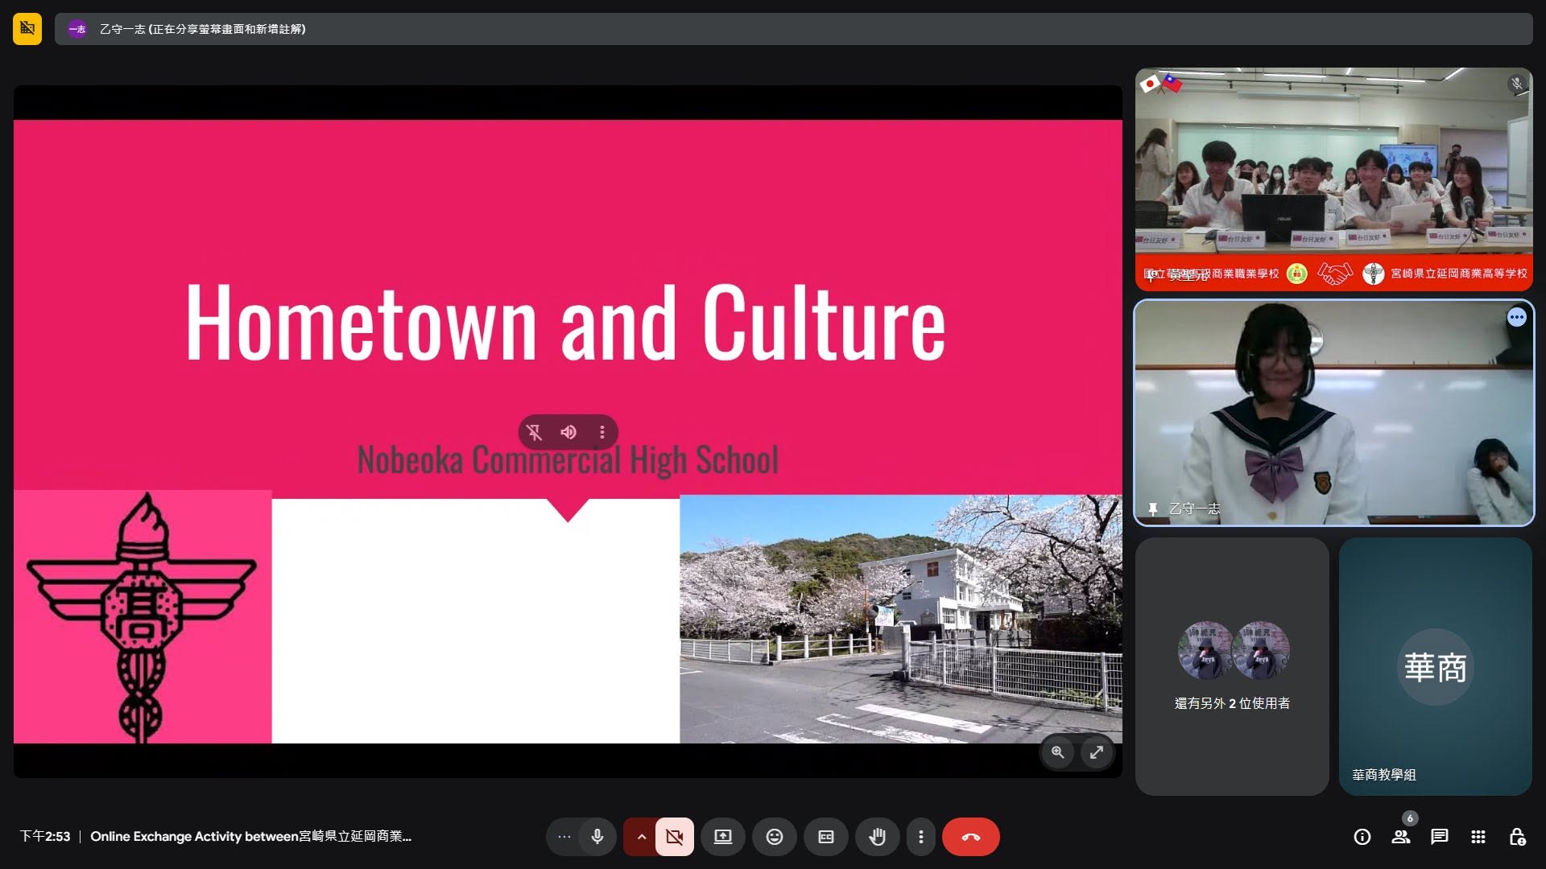Click the purple '一志' avatar in the top bar
1546x869 pixels.
tap(77, 29)
